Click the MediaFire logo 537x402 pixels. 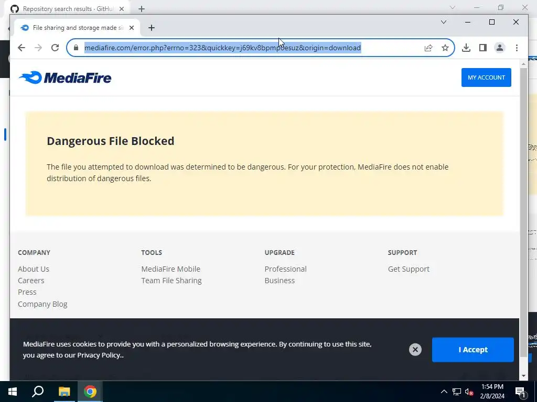65,77
